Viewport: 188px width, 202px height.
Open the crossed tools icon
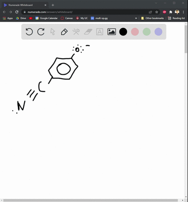[x=76, y=32]
